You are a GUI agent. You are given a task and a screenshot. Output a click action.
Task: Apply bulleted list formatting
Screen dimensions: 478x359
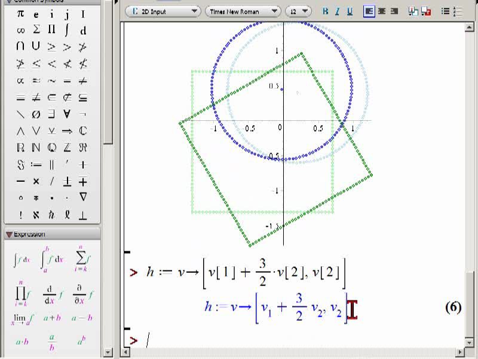445,11
